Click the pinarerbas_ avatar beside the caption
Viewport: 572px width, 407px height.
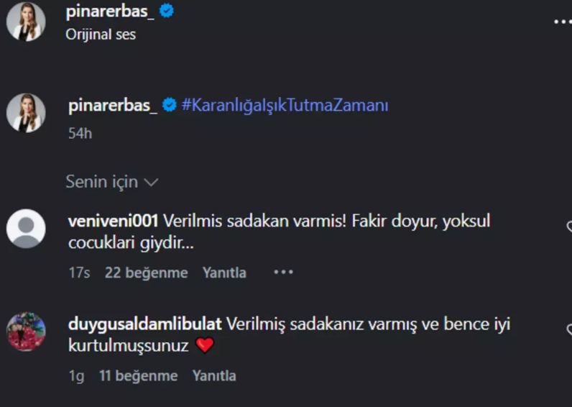[x=26, y=113]
